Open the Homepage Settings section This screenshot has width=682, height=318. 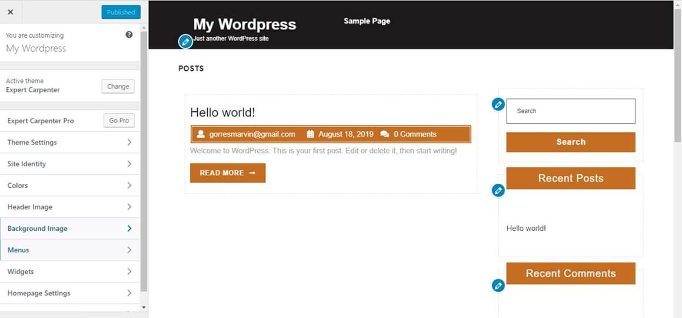(x=69, y=293)
